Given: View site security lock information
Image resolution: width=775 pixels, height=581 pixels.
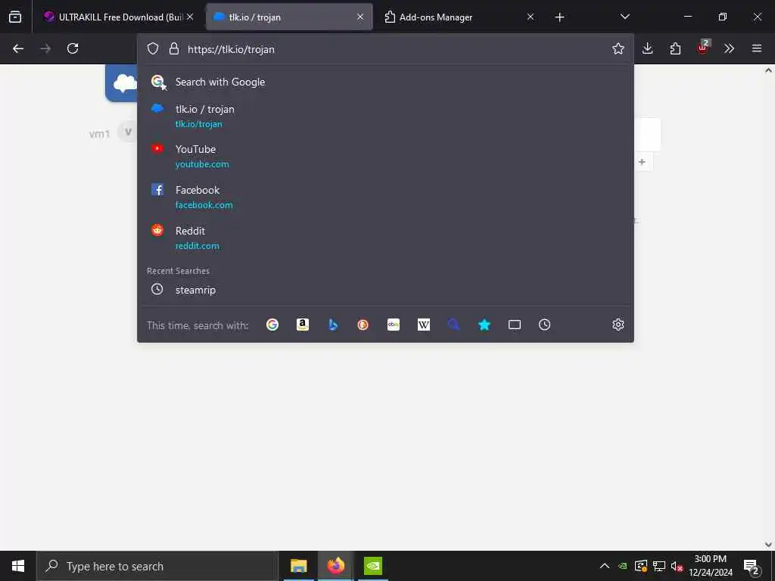Looking at the screenshot, I should point(173,48).
